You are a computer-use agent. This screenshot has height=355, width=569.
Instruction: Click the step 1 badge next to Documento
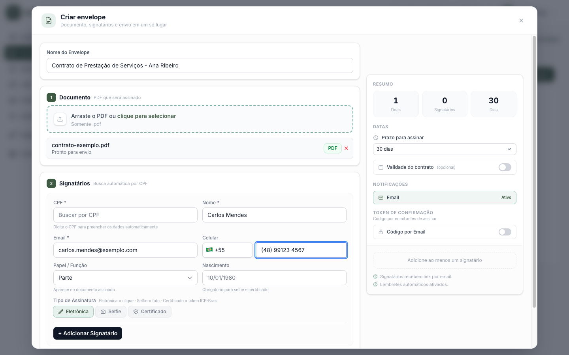coord(51,97)
